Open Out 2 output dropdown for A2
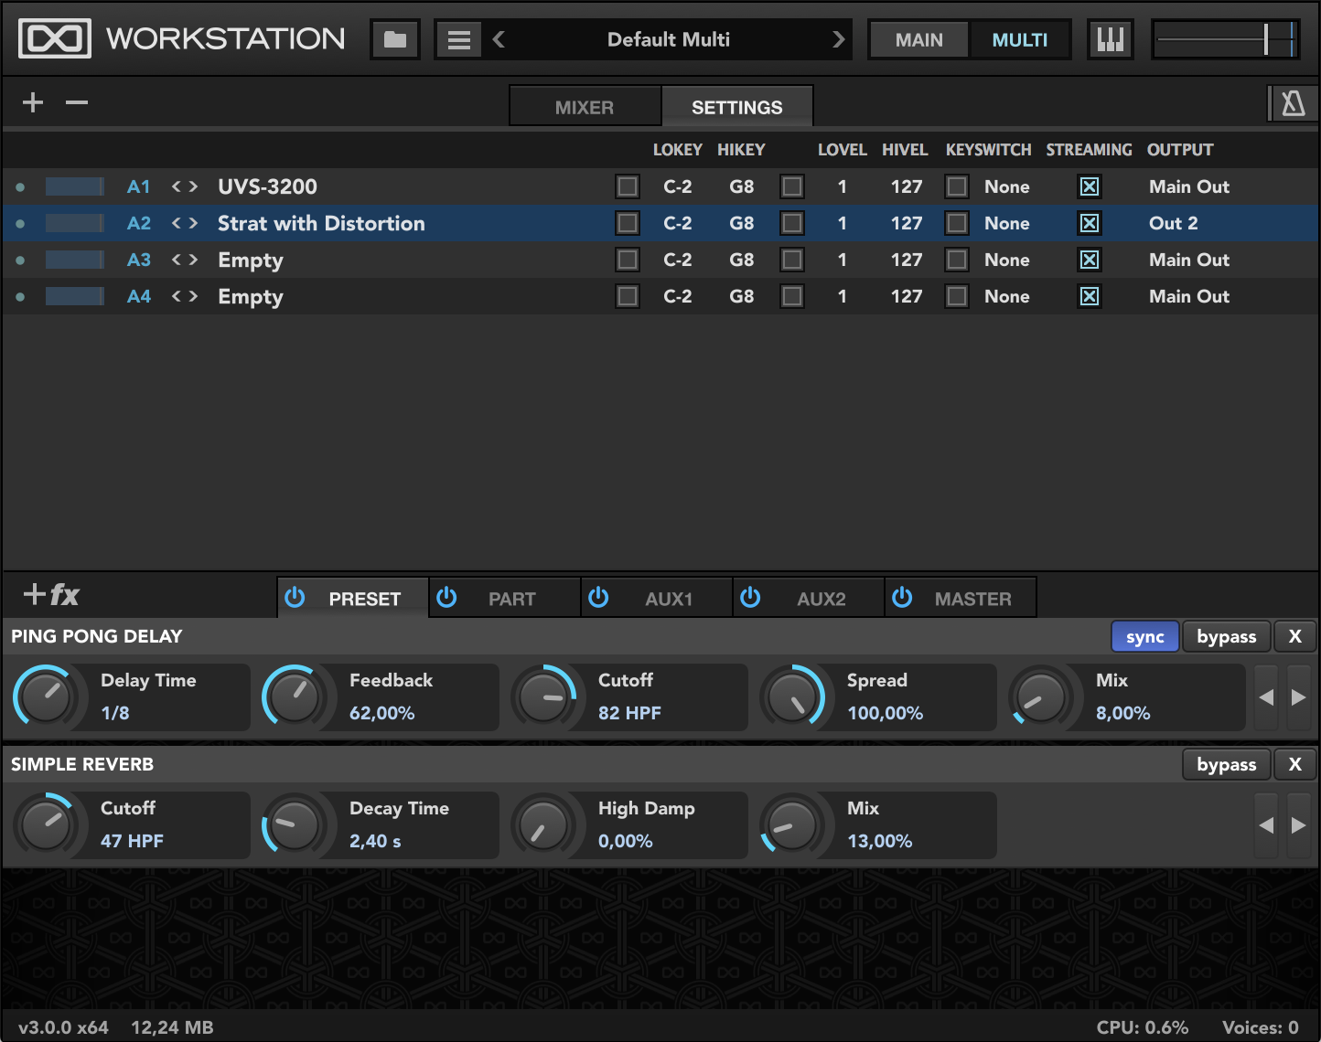Image resolution: width=1321 pixels, height=1042 pixels. pyautogui.click(x=1174, y=223)
